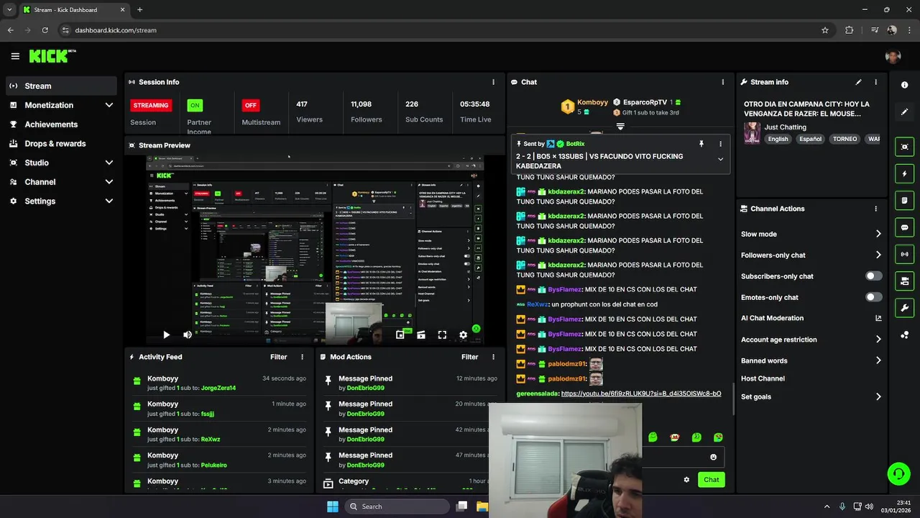Click the Just Chatting category thumbnail

(752, 133)
